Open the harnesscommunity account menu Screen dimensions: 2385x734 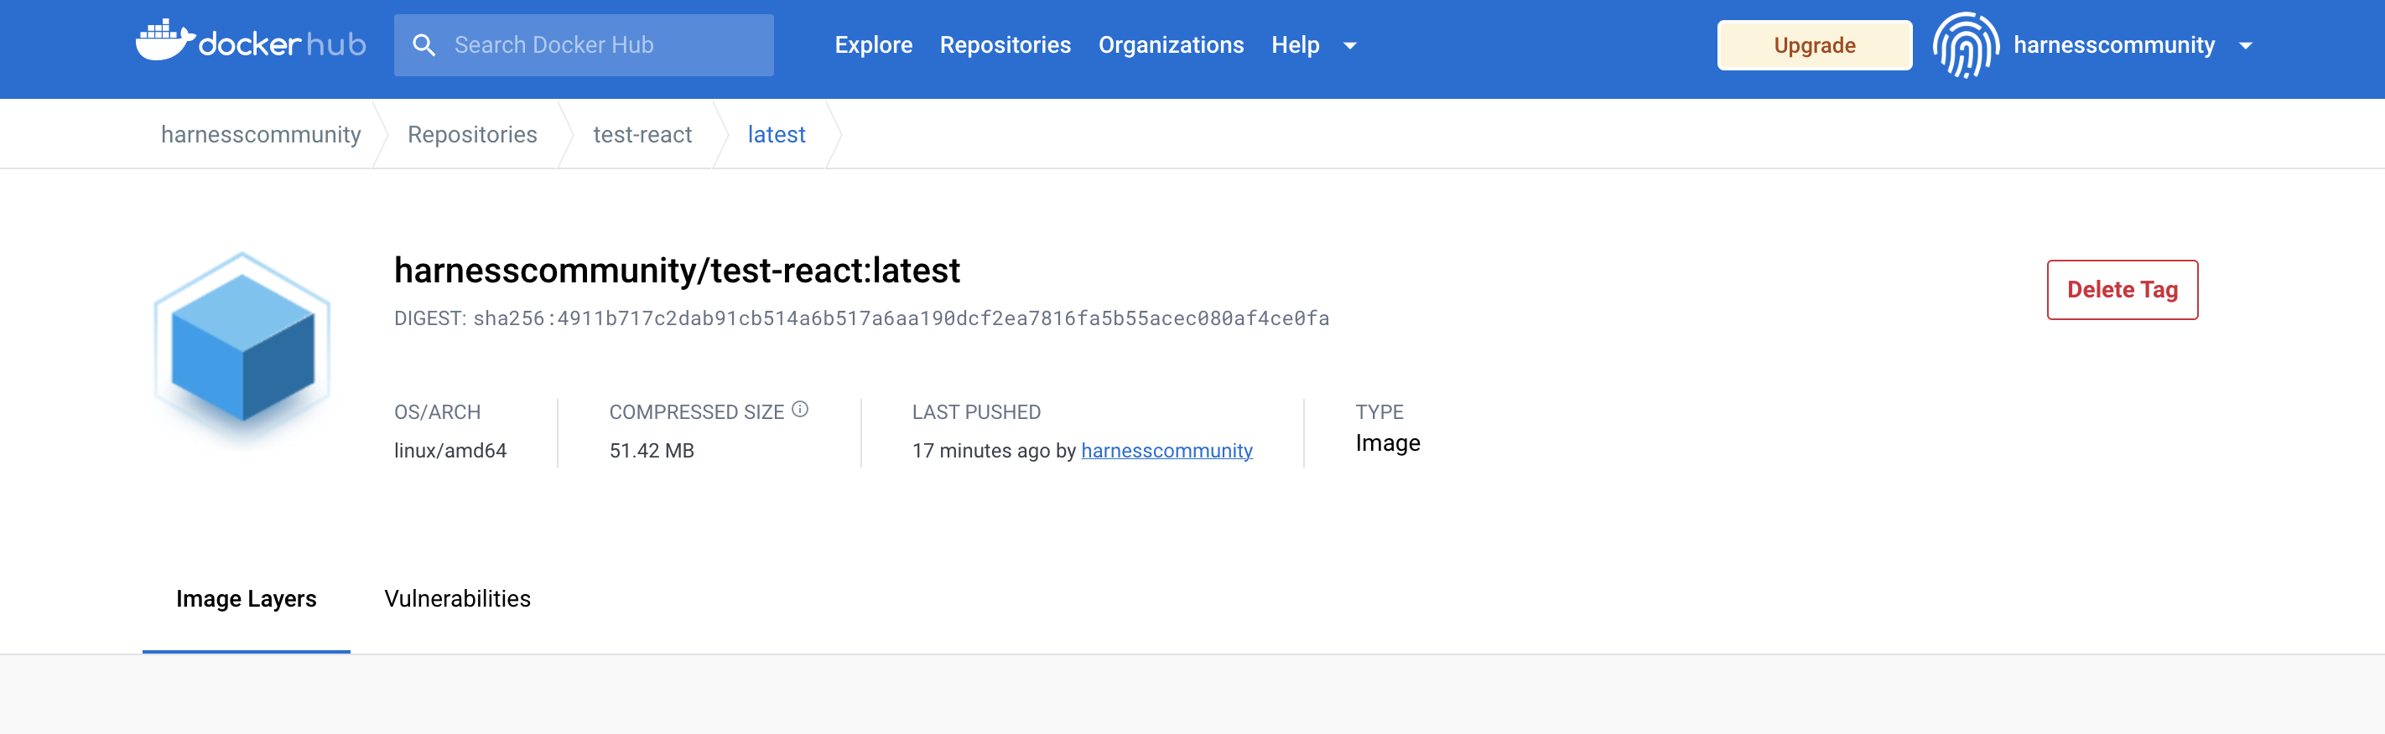click(2114, 45)
